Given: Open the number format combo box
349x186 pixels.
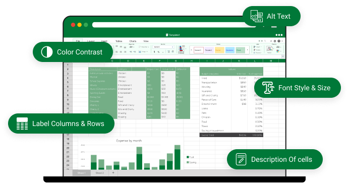Looking at the screenshot, I should [163, 47].
